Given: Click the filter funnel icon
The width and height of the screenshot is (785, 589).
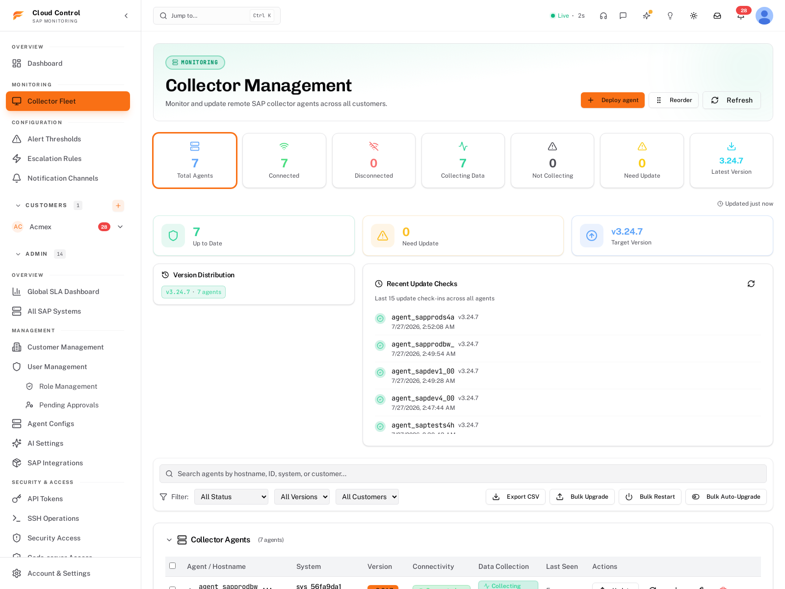Looking at the screenshot, I should [x=163, y=497].
